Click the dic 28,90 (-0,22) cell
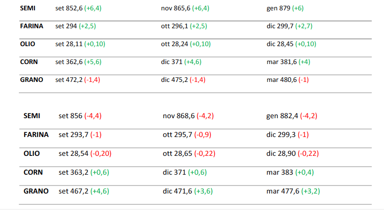Image resolution: width=384 pixels, height=210 pixels. point(292,153)
